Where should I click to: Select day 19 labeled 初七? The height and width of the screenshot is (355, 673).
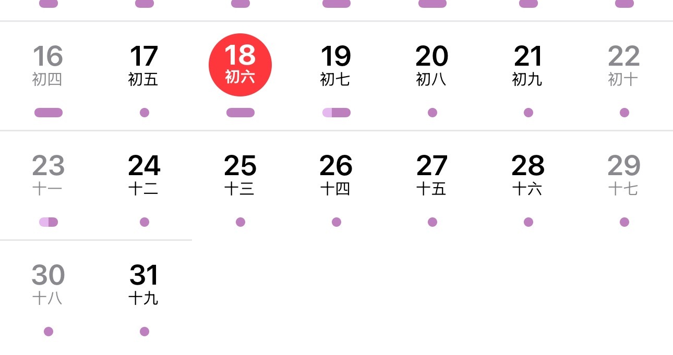[x=336, y=65]
